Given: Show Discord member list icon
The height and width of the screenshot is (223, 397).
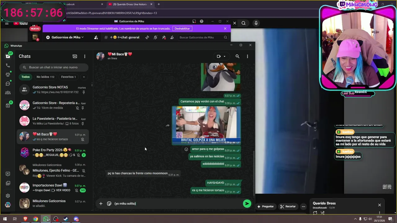Looking at the screenshot, I should tap(172, 37).
